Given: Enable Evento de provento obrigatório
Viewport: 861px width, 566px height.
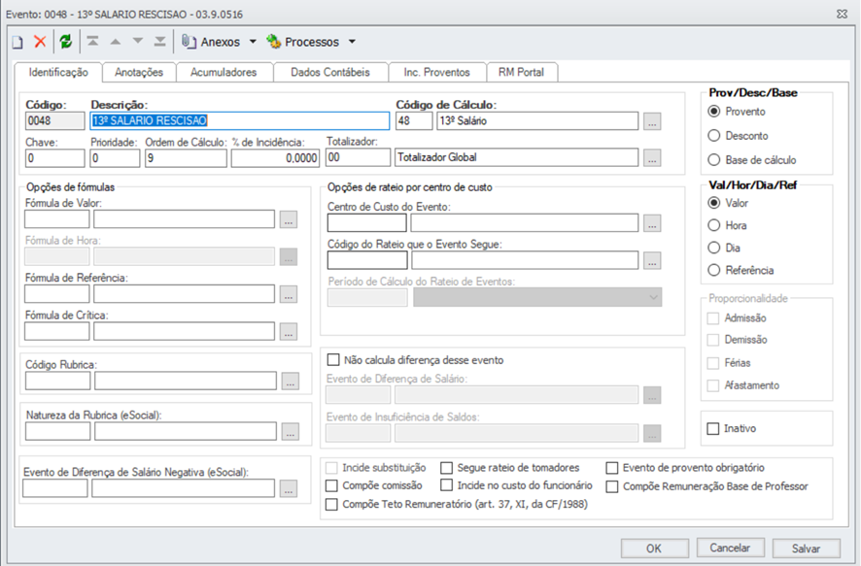Looking at the screenshot, I should 611,468.
